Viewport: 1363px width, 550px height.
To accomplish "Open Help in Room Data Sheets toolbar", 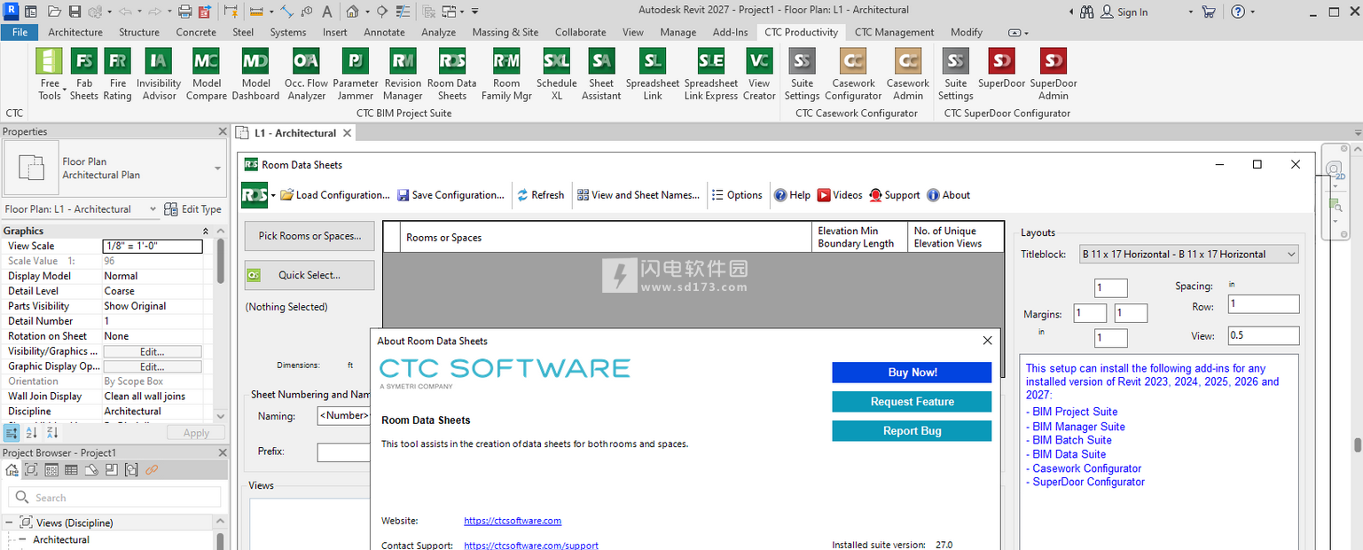I will [x=792, y=195].
